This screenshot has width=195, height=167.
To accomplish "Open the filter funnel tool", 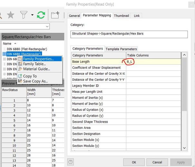I will point(24,15).
